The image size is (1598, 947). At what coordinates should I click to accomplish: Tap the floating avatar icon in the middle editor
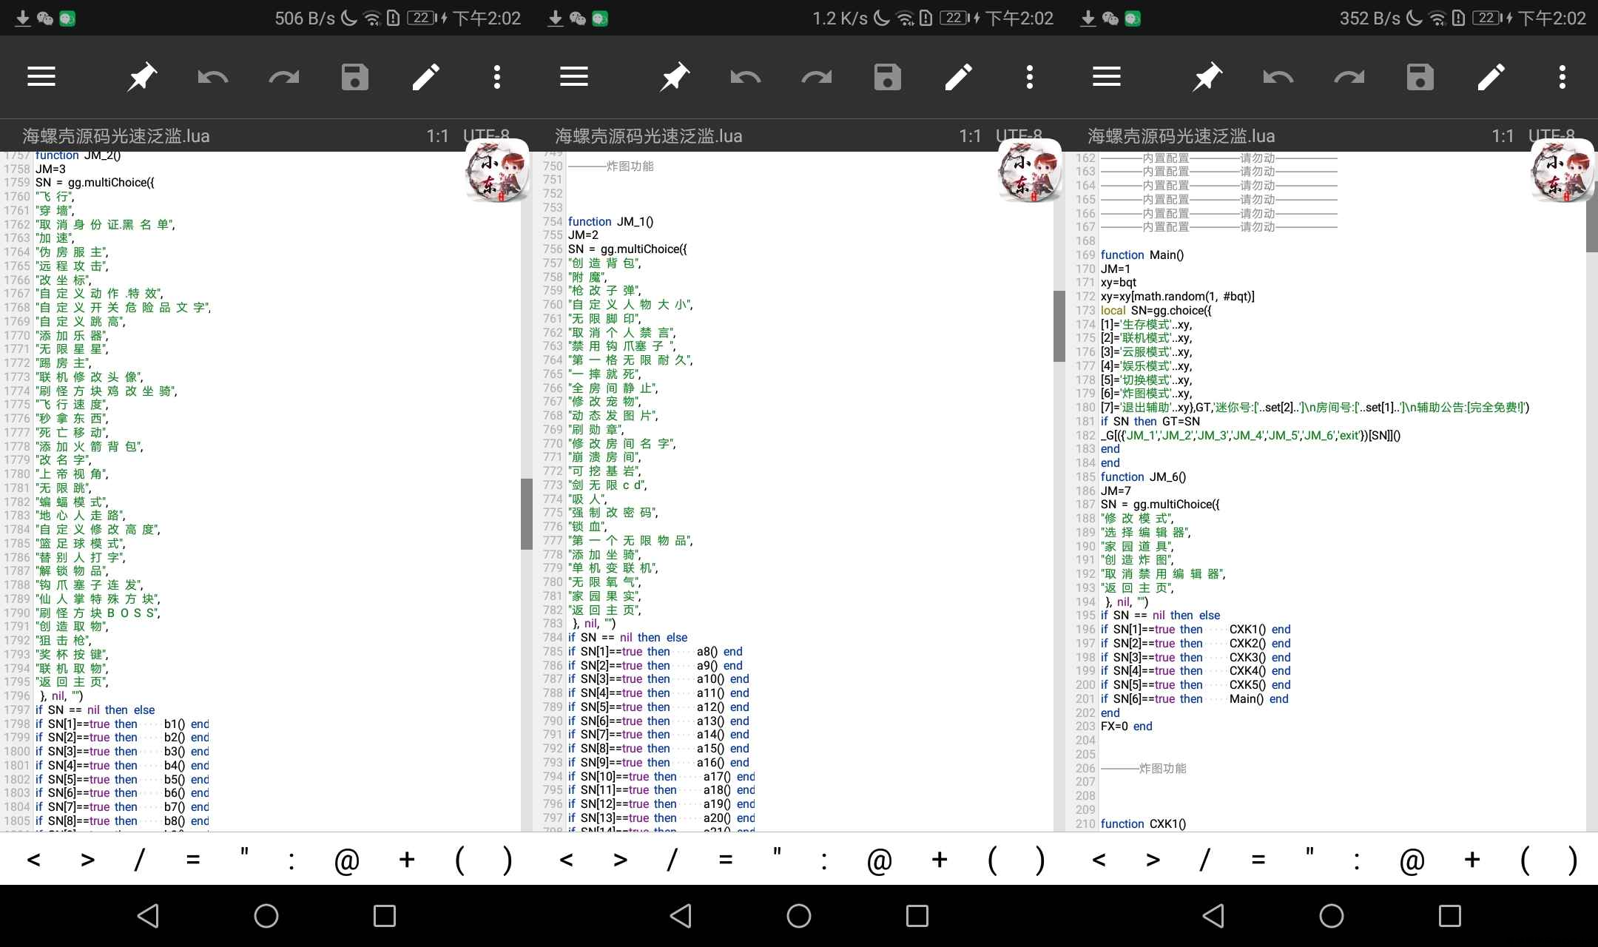tap(1029, 171)
